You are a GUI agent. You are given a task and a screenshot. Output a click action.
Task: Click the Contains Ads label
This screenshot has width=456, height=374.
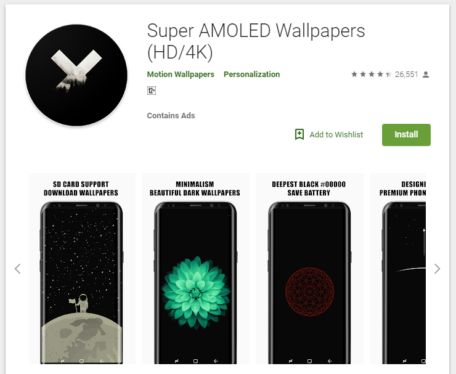[171, 115]
